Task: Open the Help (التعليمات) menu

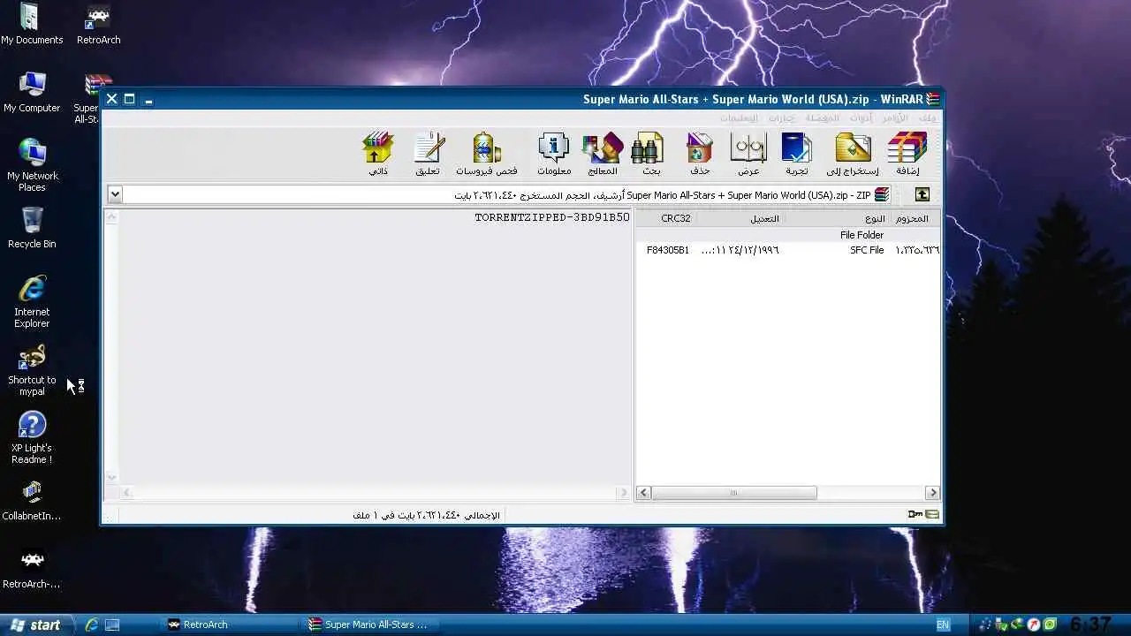Action: tap(739, 117)
